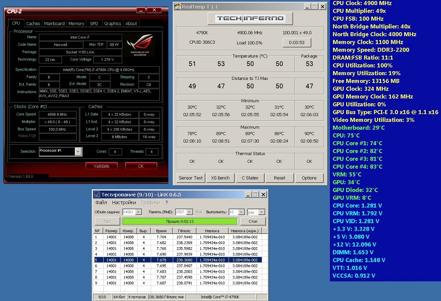Open the Memory tab in CPU-Z
Viewport: 441px width, 301px height.
pos(76,23)
